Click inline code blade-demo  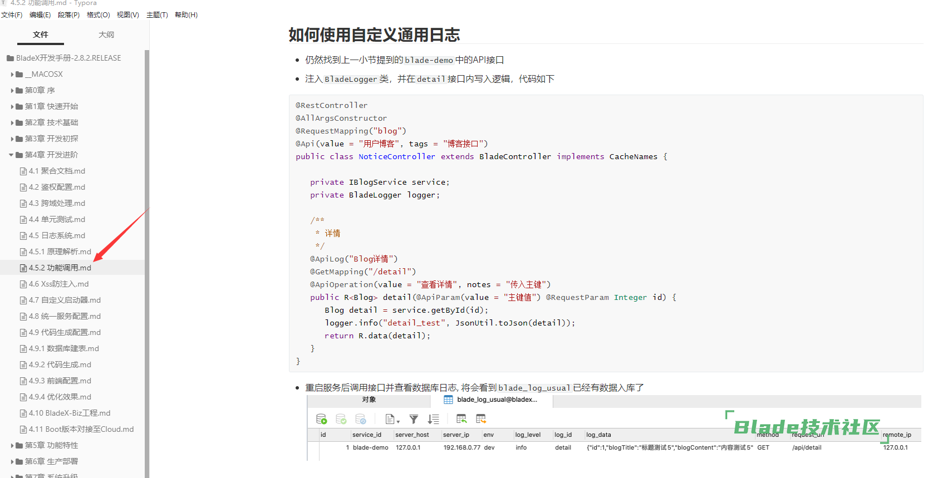point(429,60)
